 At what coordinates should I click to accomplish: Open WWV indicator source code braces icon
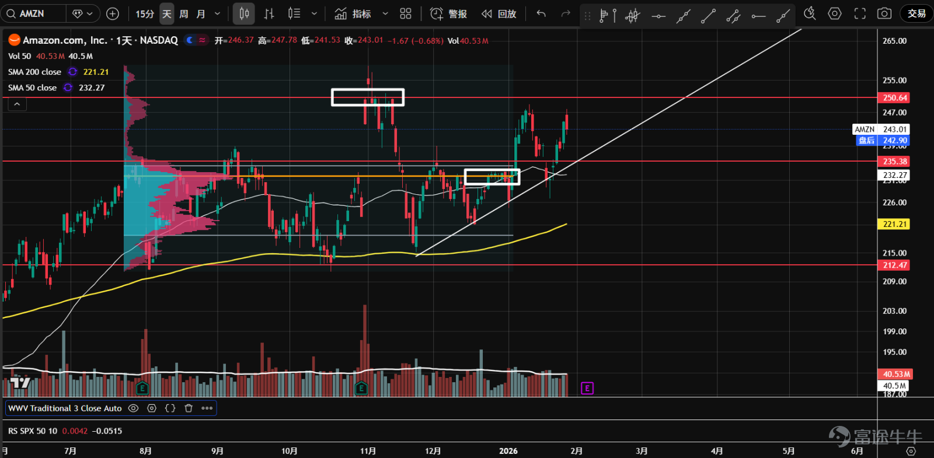pos(170,408)
